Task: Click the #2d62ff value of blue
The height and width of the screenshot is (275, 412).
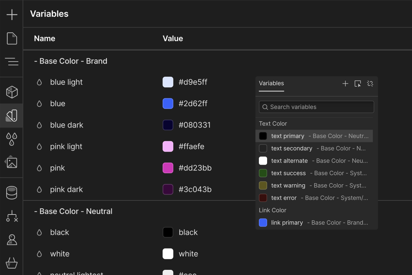Action: click(x=193, y=103)
